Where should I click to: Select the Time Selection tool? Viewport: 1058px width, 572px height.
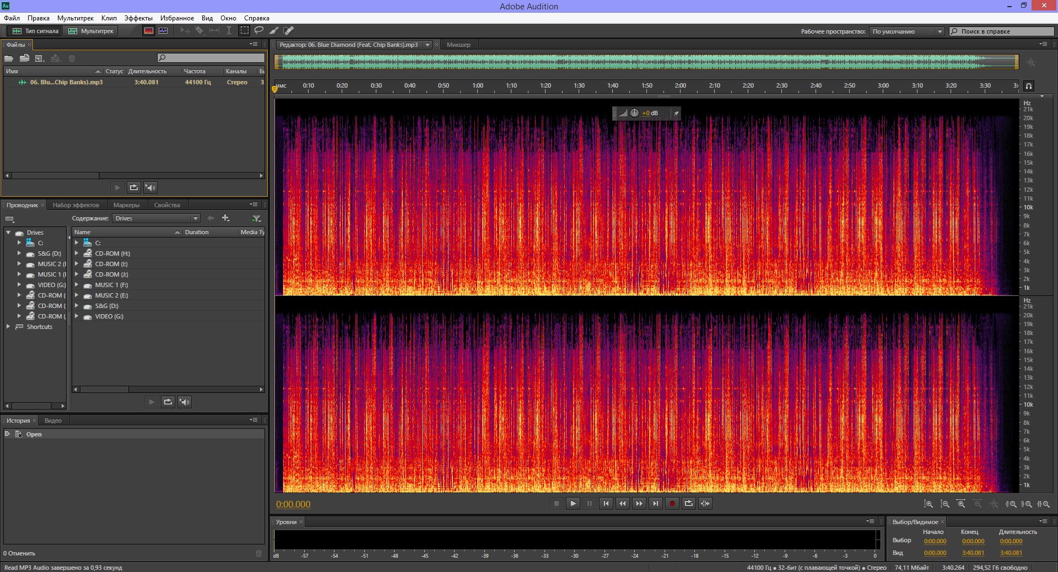(229, 31)
